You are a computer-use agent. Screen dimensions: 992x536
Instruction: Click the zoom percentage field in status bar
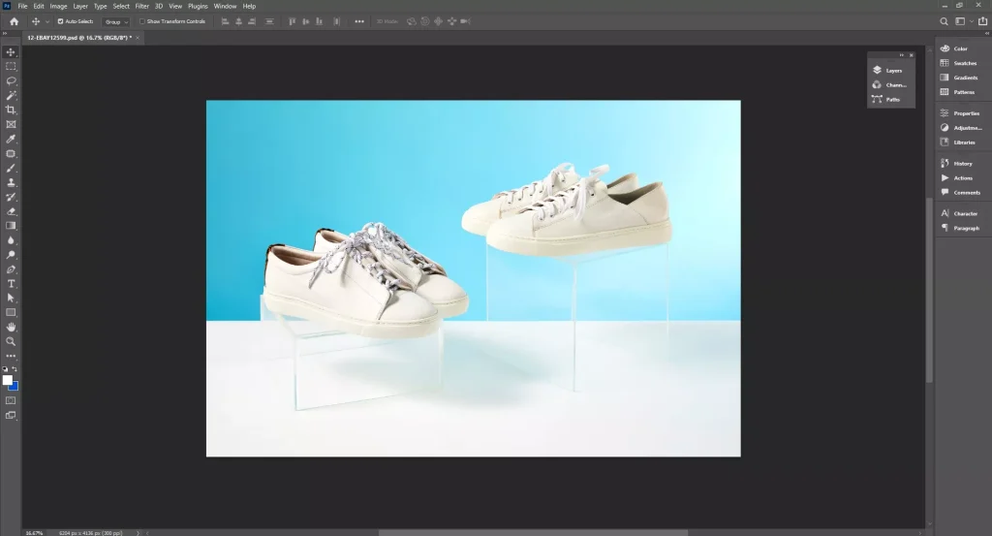[x=34, y=533]
